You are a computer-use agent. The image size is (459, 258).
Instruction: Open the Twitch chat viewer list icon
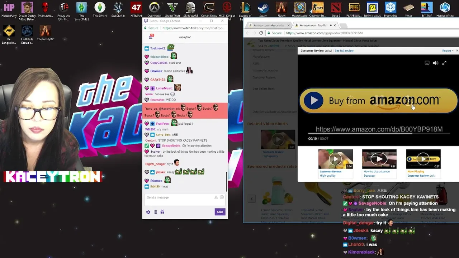point(155,212)
